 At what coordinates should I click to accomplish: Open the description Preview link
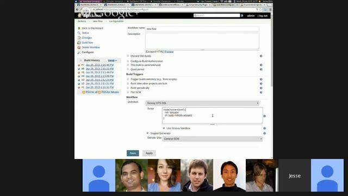pos(169,52)
